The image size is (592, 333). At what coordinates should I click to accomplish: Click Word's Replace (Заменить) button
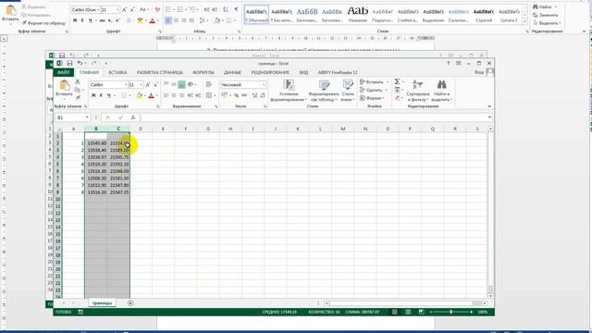point(545,15)
